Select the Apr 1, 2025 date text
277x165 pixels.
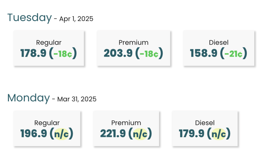tap(76, 19)
